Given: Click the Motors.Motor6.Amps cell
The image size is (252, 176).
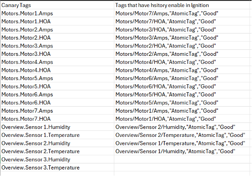Looking at the screenshot, I should coord(57,95).
